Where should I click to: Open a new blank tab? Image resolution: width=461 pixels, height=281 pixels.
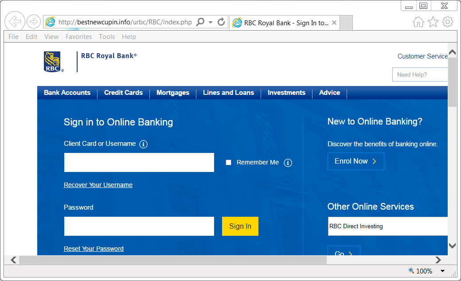click(346, 23)
